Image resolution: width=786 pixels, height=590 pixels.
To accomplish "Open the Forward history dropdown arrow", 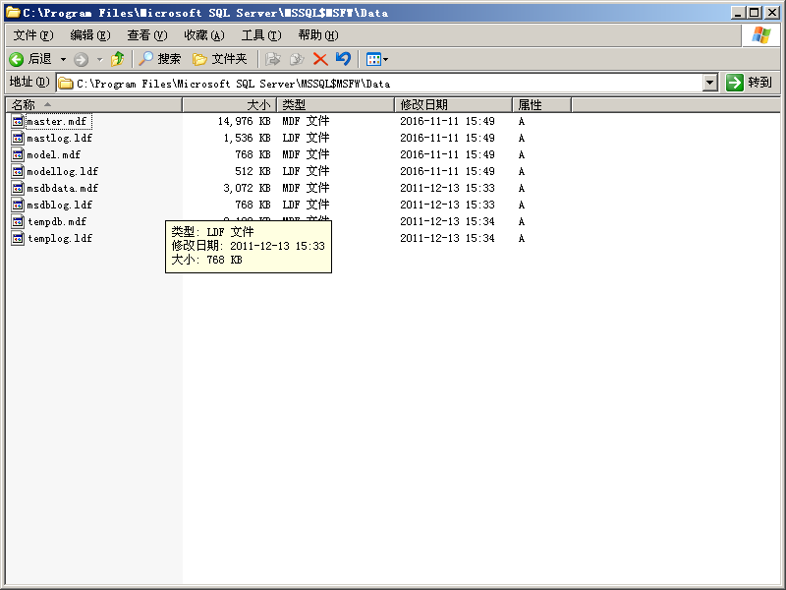I will pos(100,60).
